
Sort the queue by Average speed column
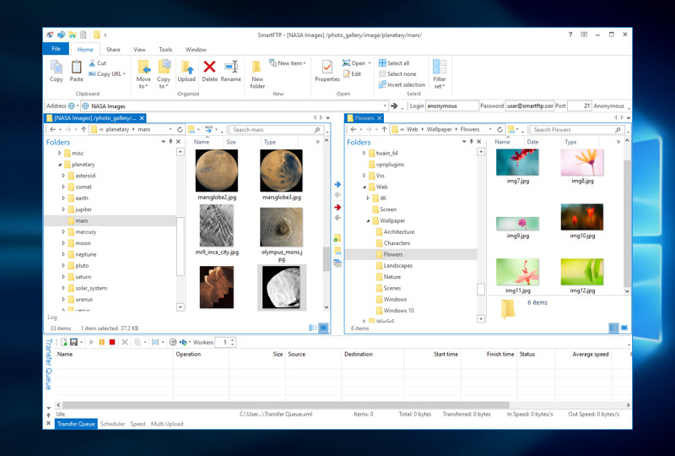point(590,355)
